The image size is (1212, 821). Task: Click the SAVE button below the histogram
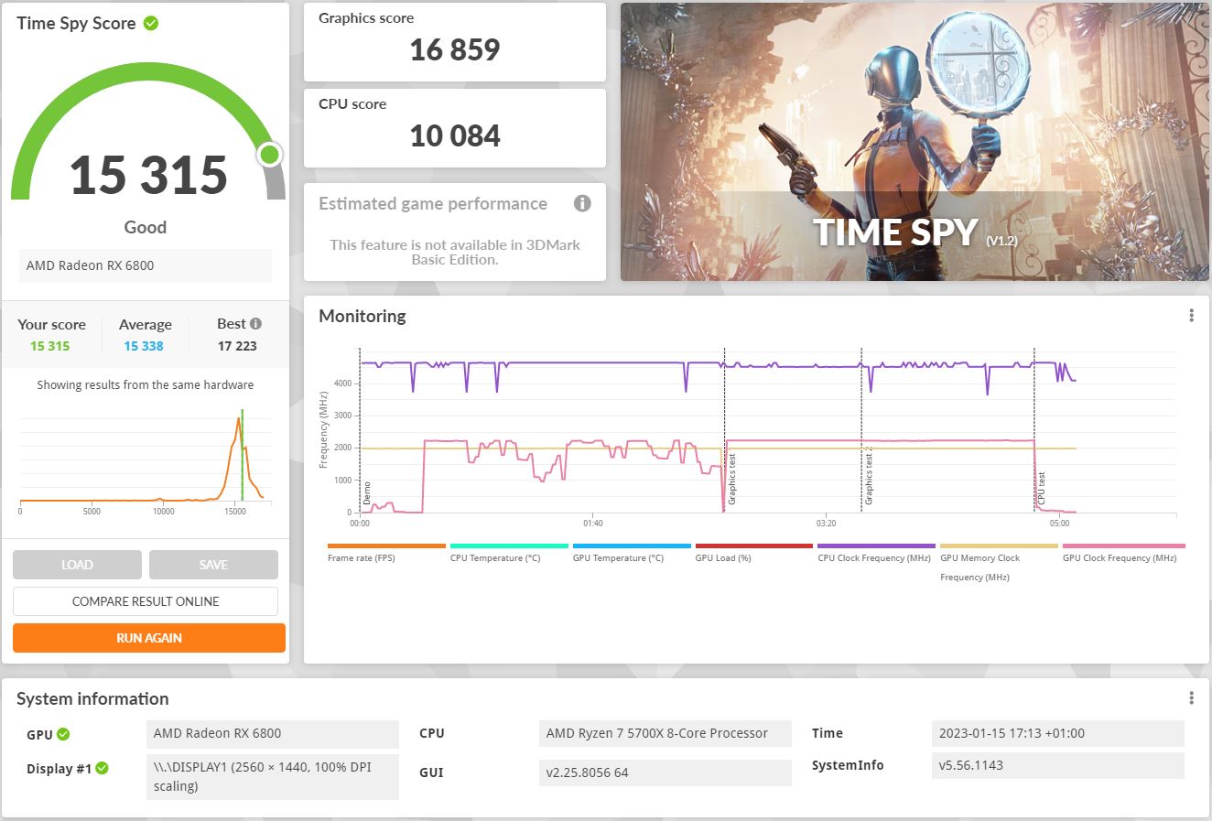[x=212, y=565]
